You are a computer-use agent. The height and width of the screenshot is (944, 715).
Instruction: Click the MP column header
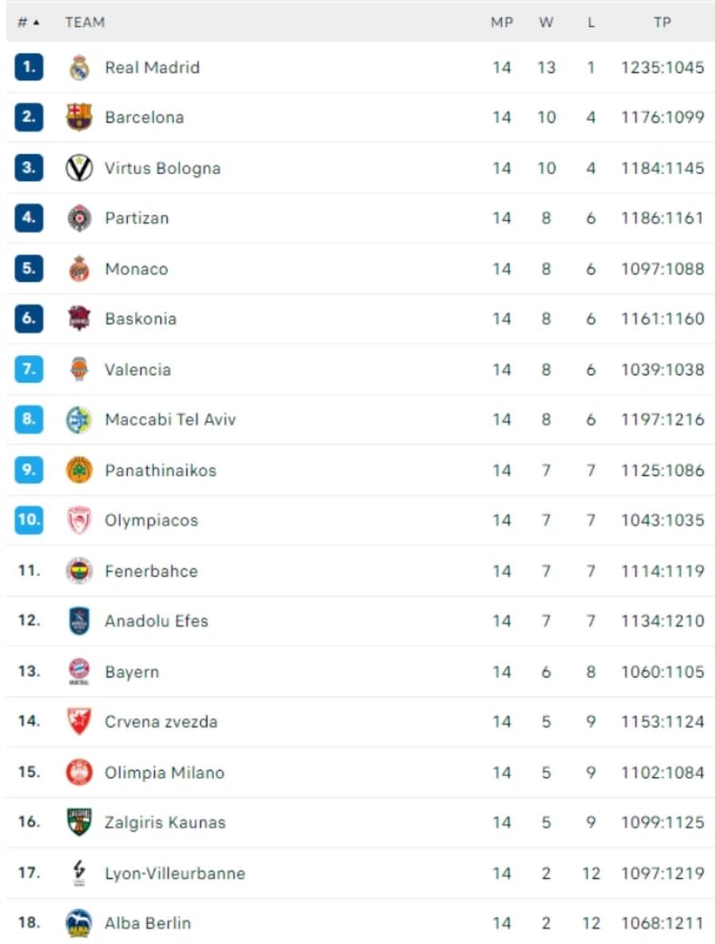pos(502,23)
